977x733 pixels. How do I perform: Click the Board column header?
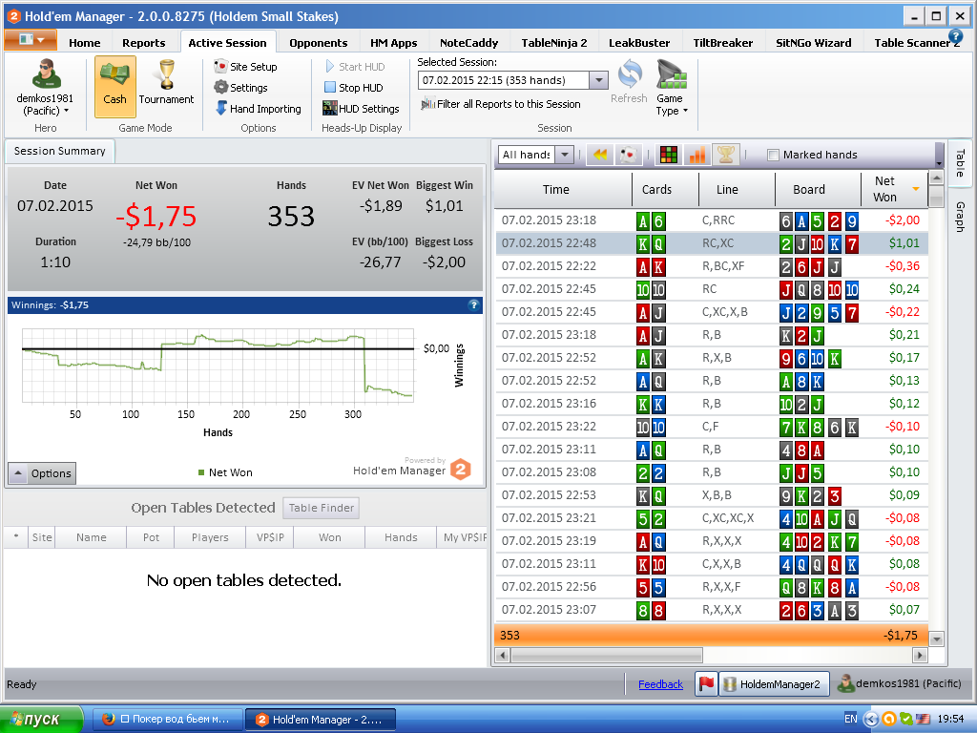(818, 189)
